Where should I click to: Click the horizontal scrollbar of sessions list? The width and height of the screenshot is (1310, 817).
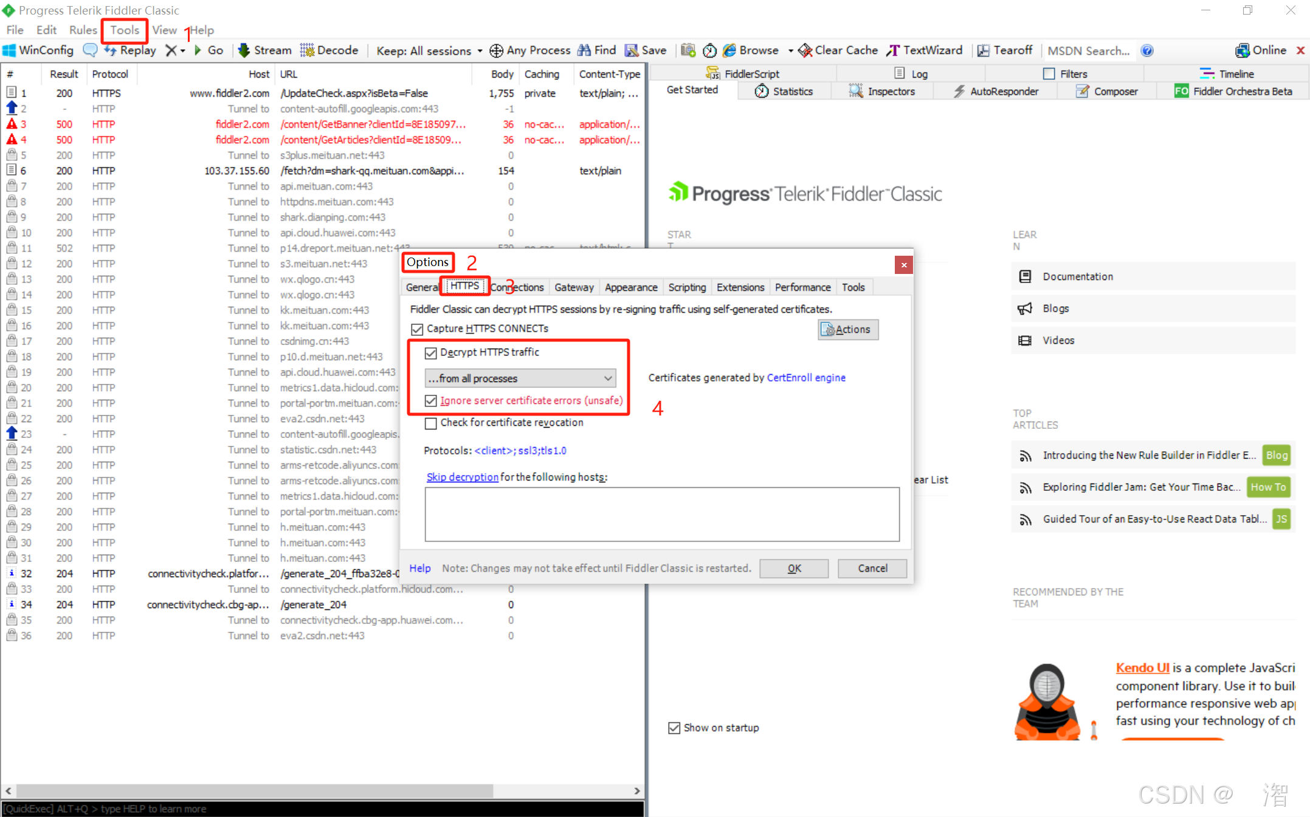(255, 790)
